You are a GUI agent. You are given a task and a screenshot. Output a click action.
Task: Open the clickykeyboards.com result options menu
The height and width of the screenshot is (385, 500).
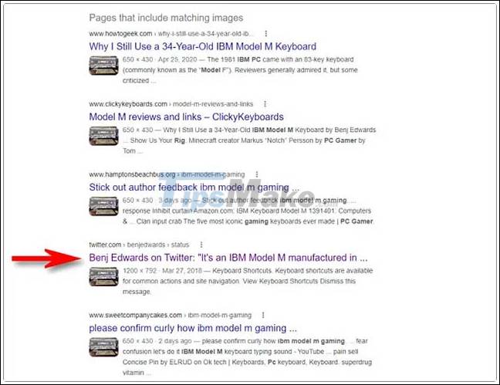(265, 104)
